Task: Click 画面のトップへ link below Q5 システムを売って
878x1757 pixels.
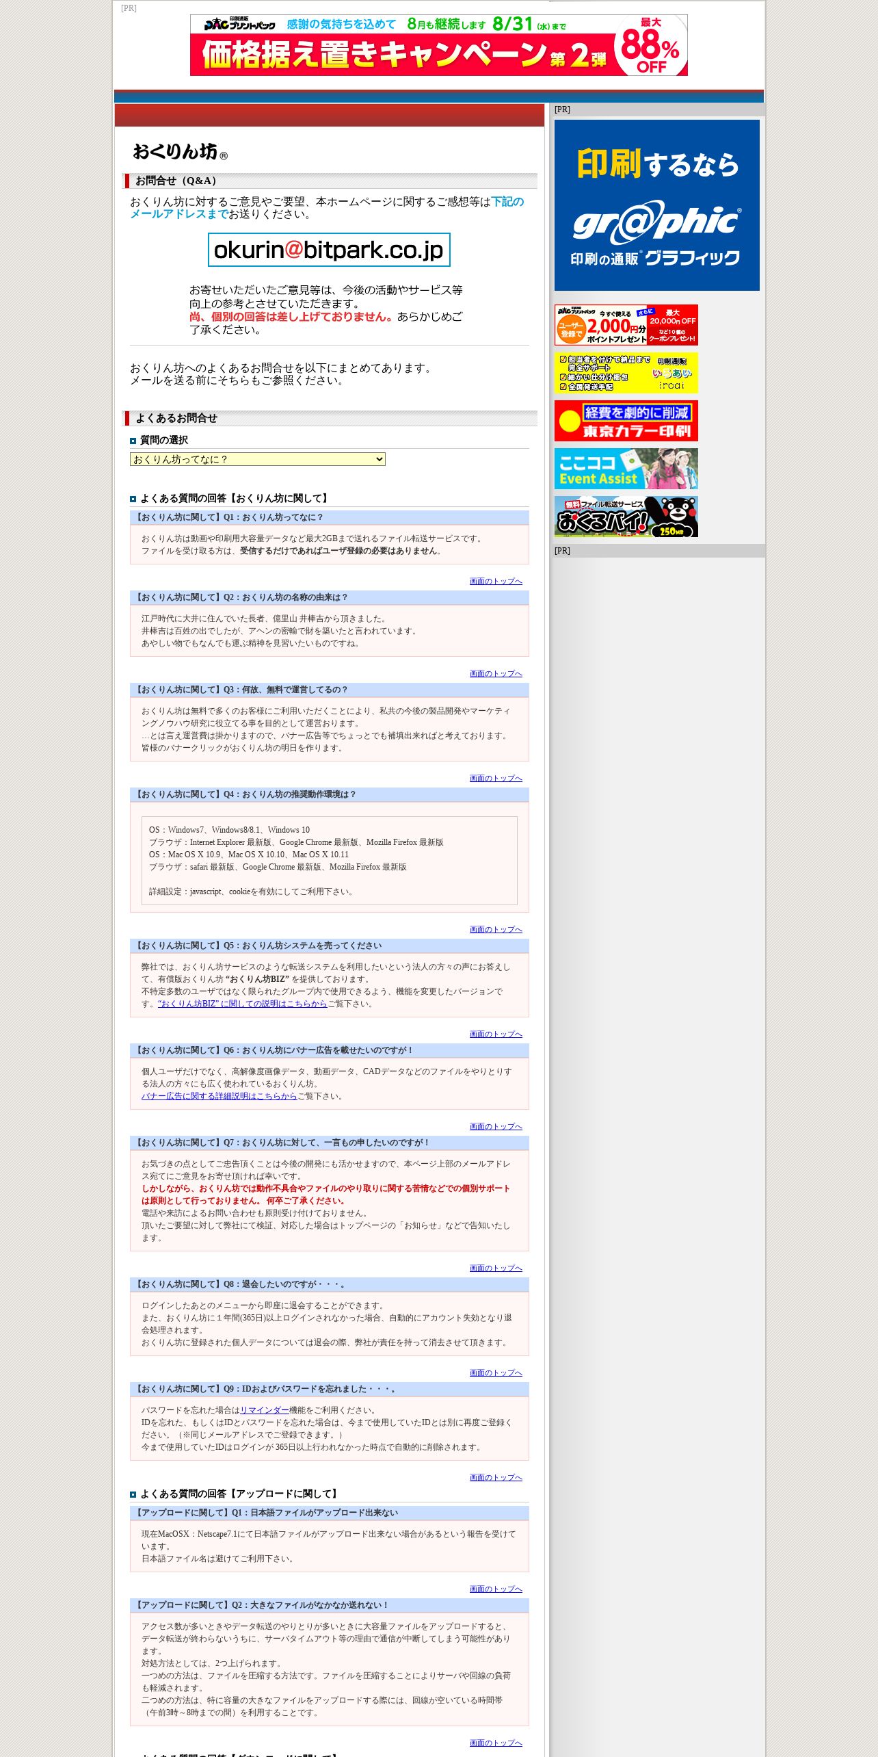Action: coord(496,1034)
